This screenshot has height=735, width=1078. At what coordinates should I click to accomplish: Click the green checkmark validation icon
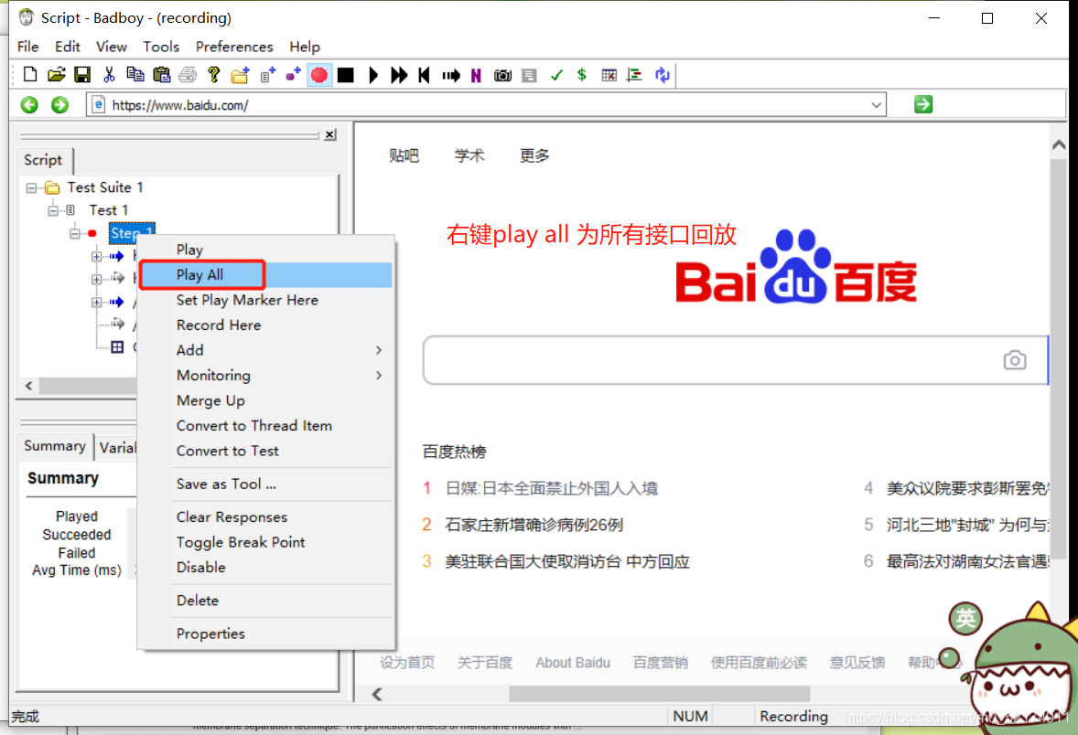click(556, 75)
